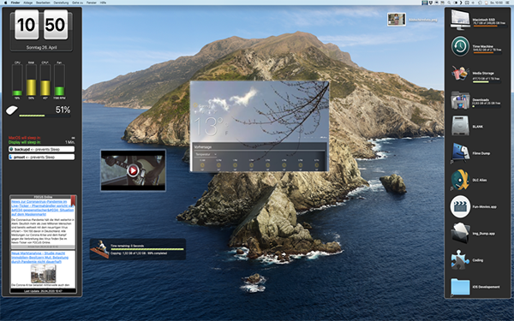This screenshot has height=321, width=514.
Task: Click the pmset prevents sleep entry
Action: pos(42,158)
